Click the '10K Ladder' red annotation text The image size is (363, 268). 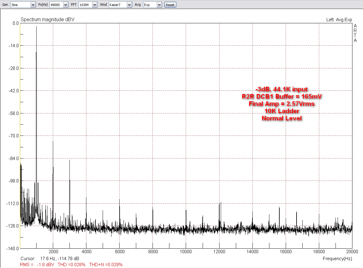pyautogui.click(x=281, y=111)
